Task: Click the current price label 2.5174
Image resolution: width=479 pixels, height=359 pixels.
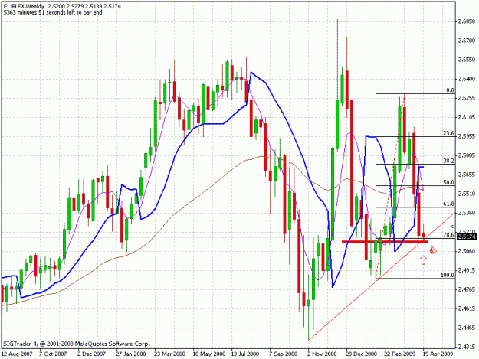Action: point(467,237)
